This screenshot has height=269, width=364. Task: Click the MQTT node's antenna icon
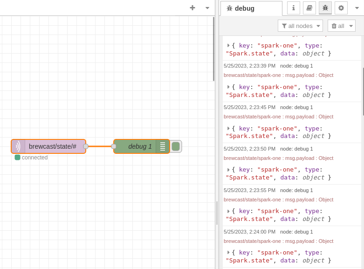18,146
